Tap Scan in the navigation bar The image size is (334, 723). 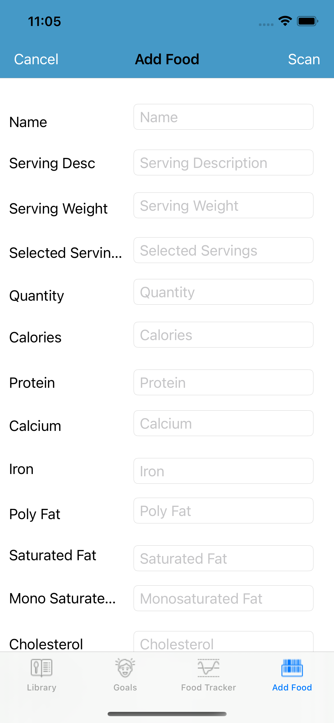click(x=304, y=59)
